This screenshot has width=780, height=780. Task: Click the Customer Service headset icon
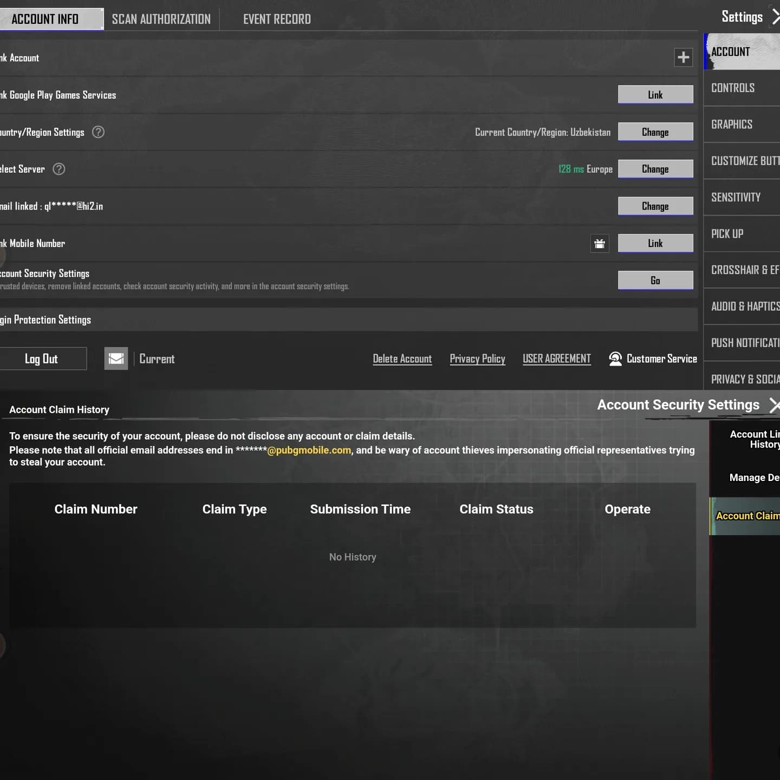(615, 359)
